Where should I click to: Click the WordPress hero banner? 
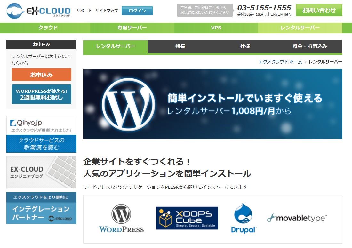tap(212, 104)
